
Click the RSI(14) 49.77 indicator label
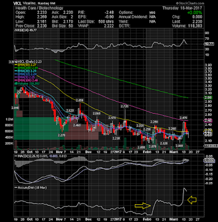coord(26,30)
